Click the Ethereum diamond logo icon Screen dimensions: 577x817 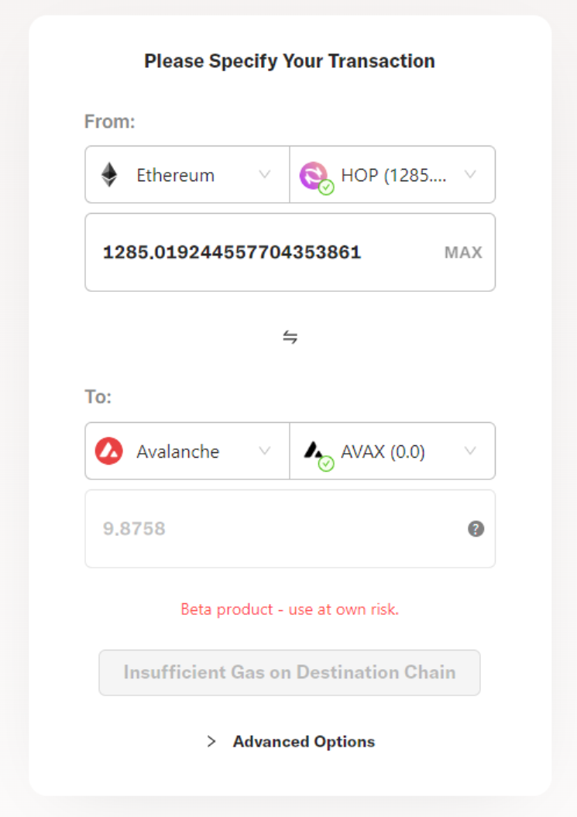pyautogui.click(x=109, y=175)
